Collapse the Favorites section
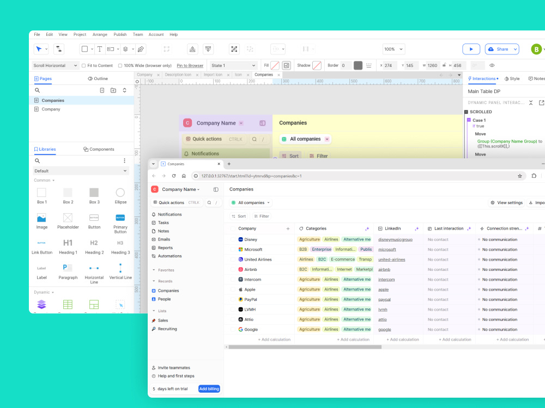 (x=154, y=270)
